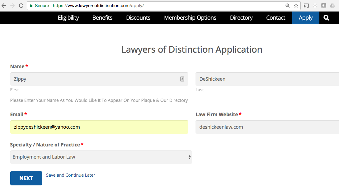The height and width of the screenshot is (191, 339).
Task: Click the green Secure padlock icon
Action: point(31,6)
